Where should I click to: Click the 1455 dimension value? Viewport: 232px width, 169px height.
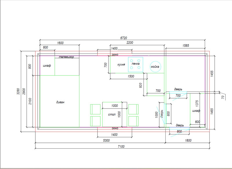click(x=212, y=74)
